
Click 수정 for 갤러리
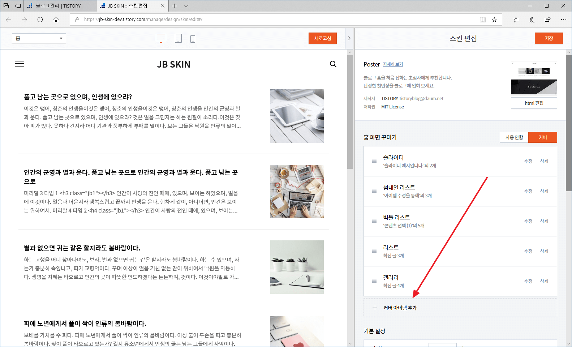528,281
